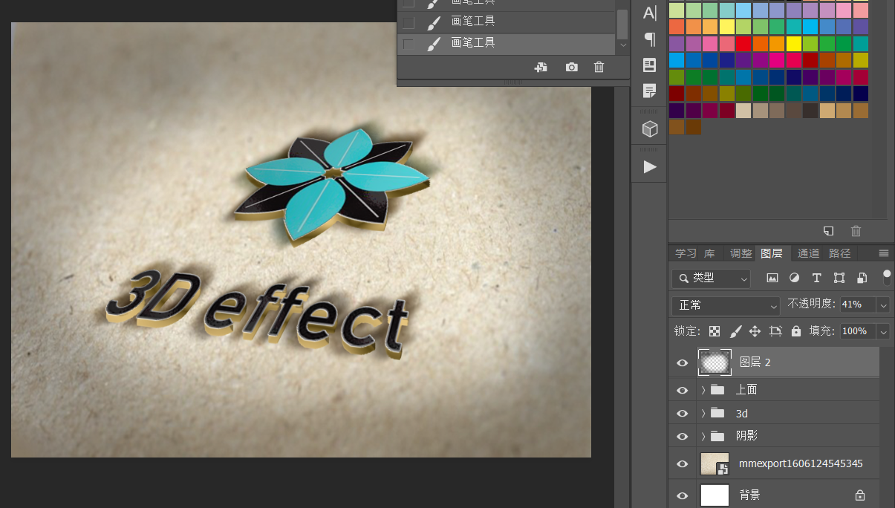Click the 图层 2 layer thumbnail
The image size is (895, 508).
pyautogui.click(x=715, y=362)
